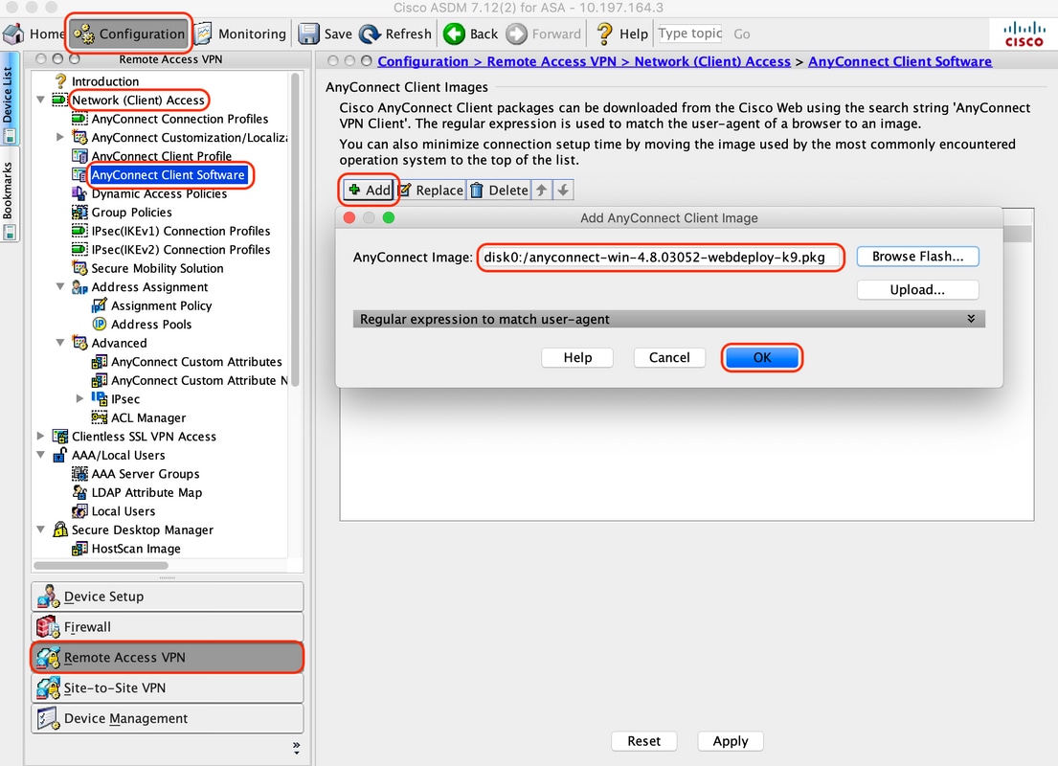Click the Assignment Policy icon
1058x766 pixels.
pos(100,305)
